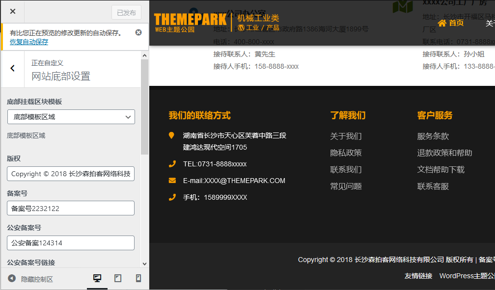Click the 已发布 publish button
The image size is (495, 290).
[x=126, y=12]
